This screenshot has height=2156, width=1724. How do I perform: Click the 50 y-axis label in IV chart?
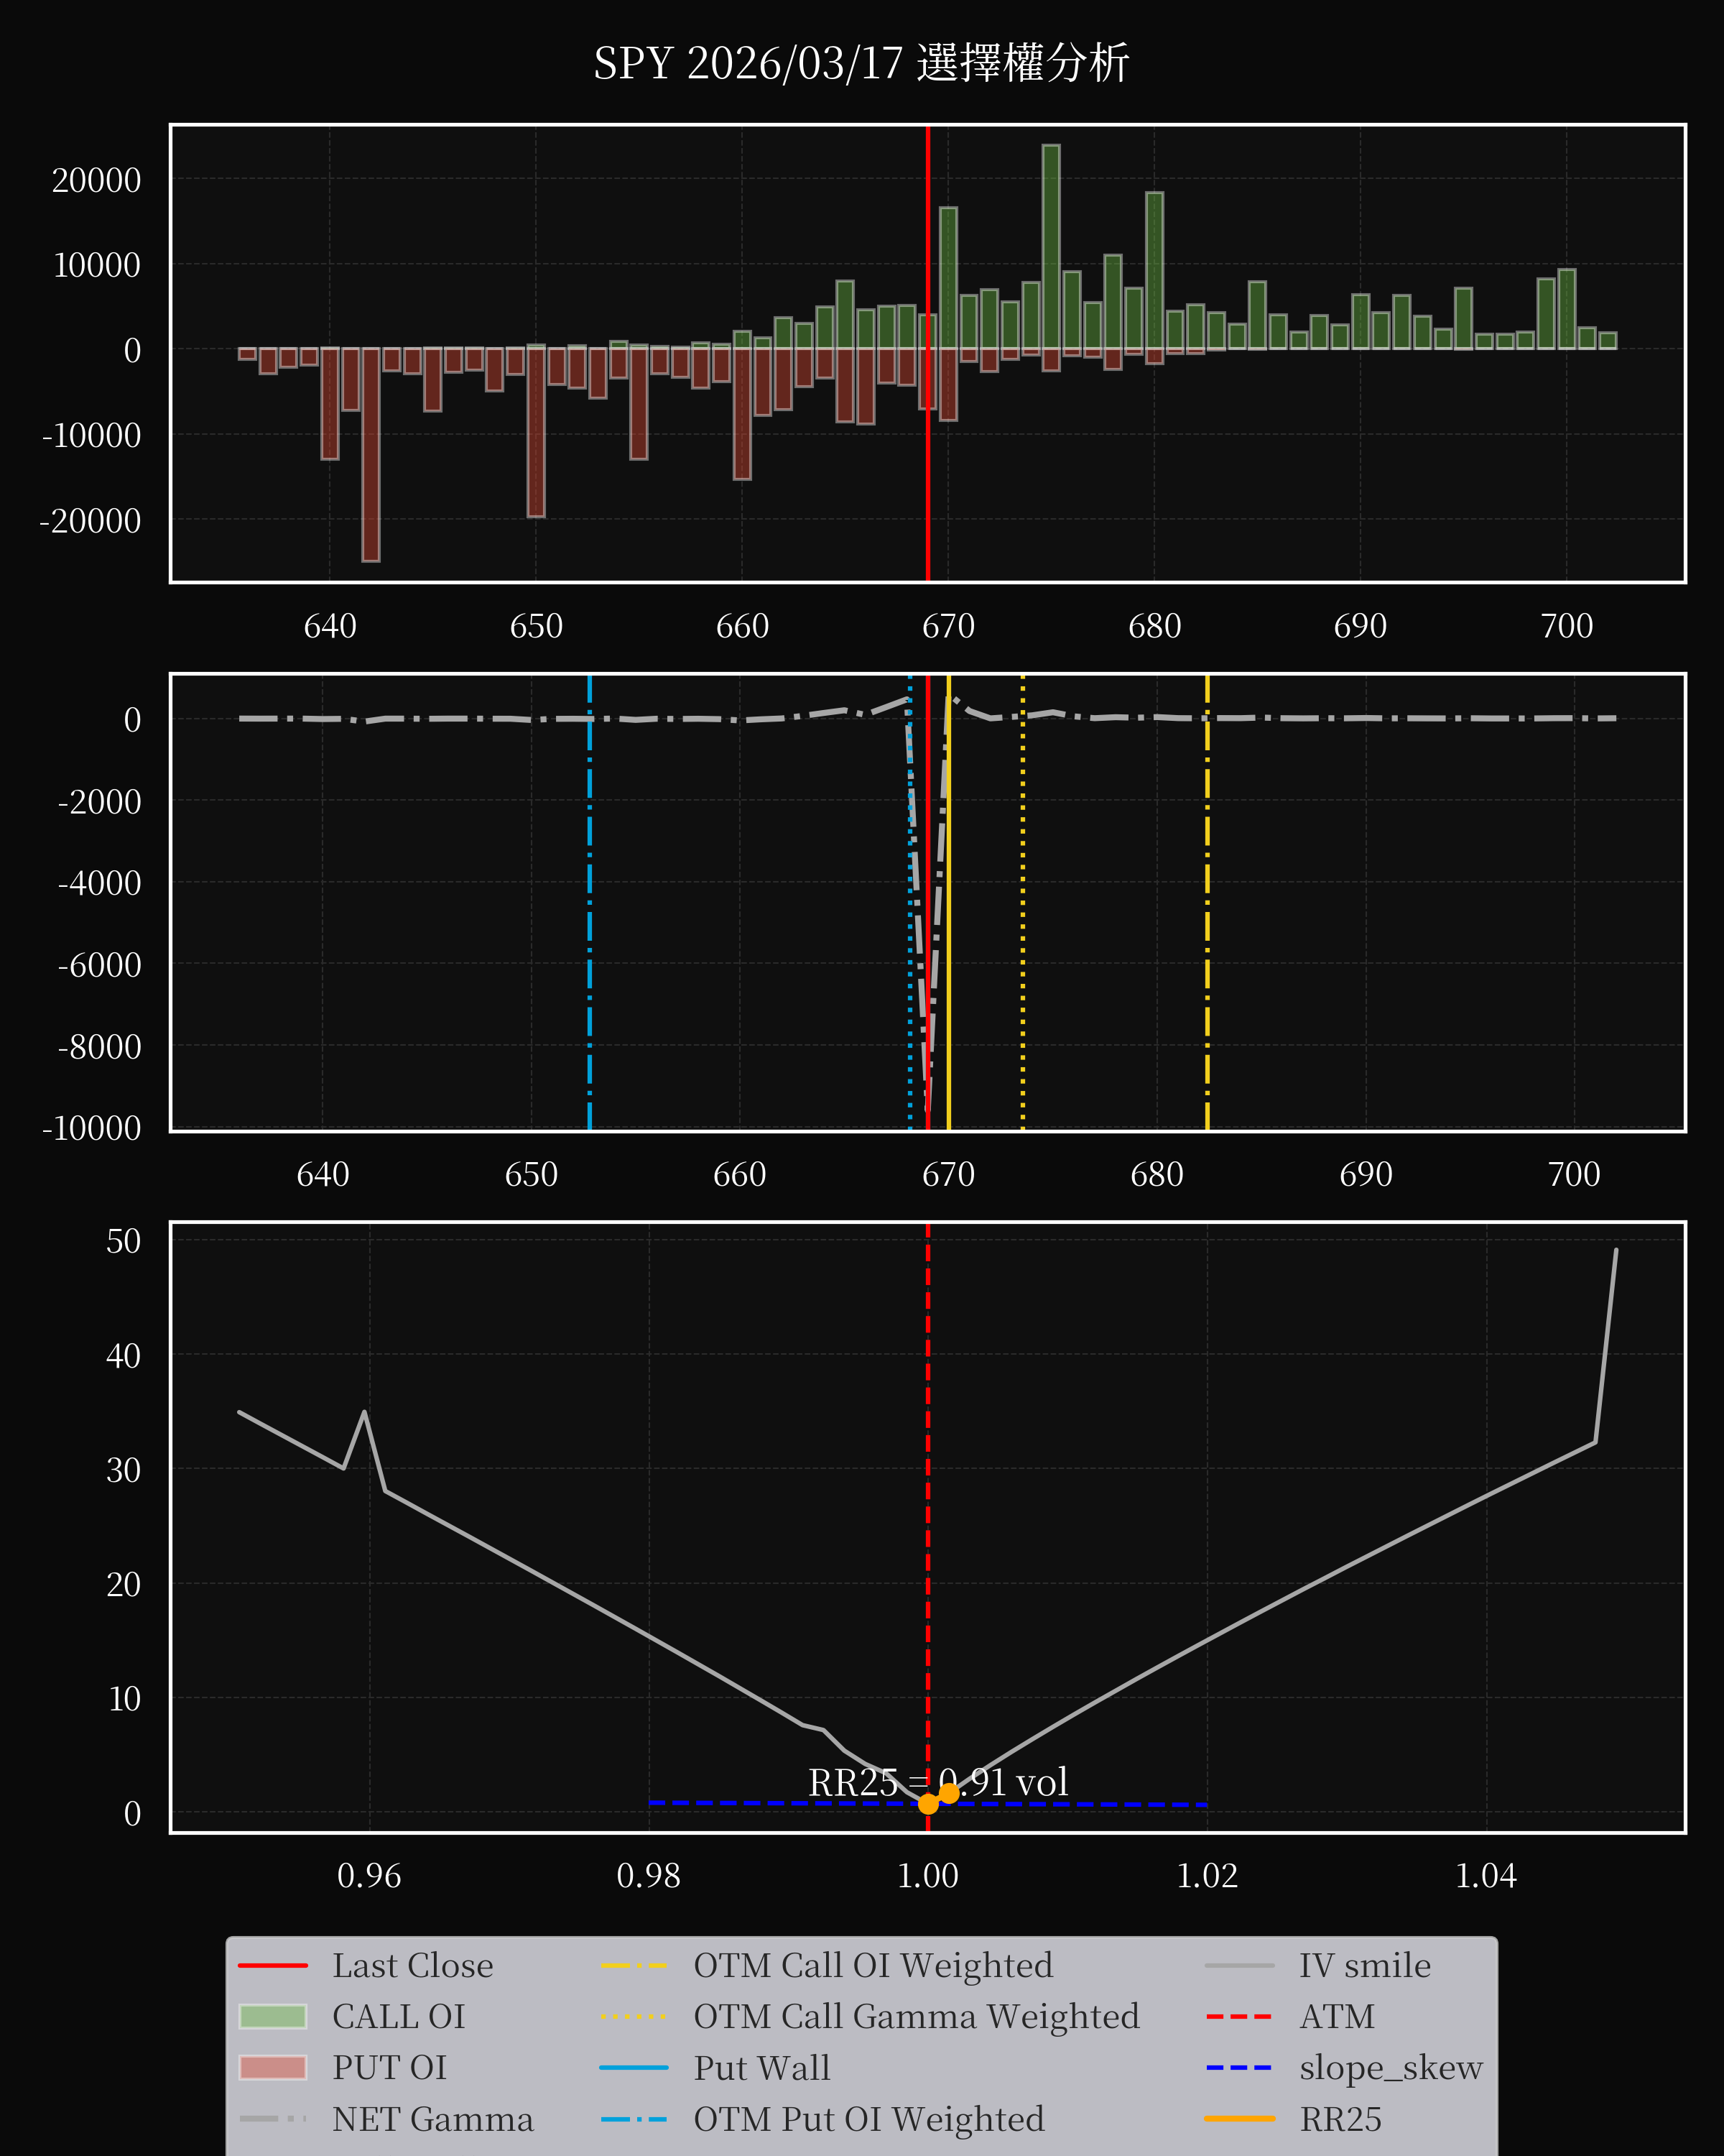click(x=124, y=1241)
